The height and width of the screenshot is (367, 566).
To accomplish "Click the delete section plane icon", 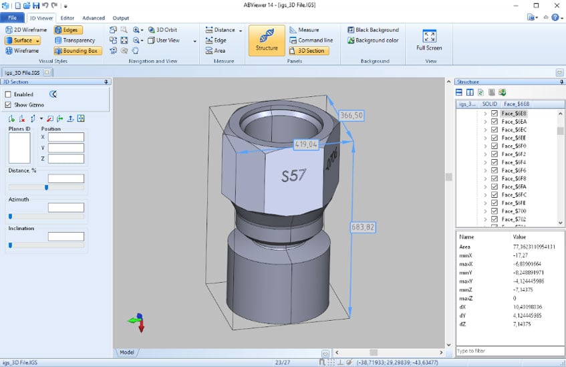I will click(22, 118).
